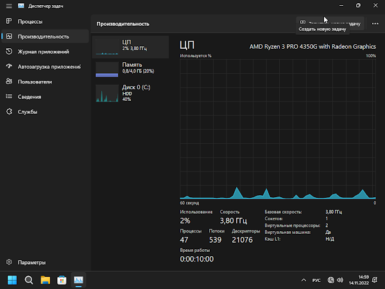Image resolution: width=385 pixels, height=289 pixels.
Task: Click the Службы puzzle-gear icon
Action: coord(9,112)
